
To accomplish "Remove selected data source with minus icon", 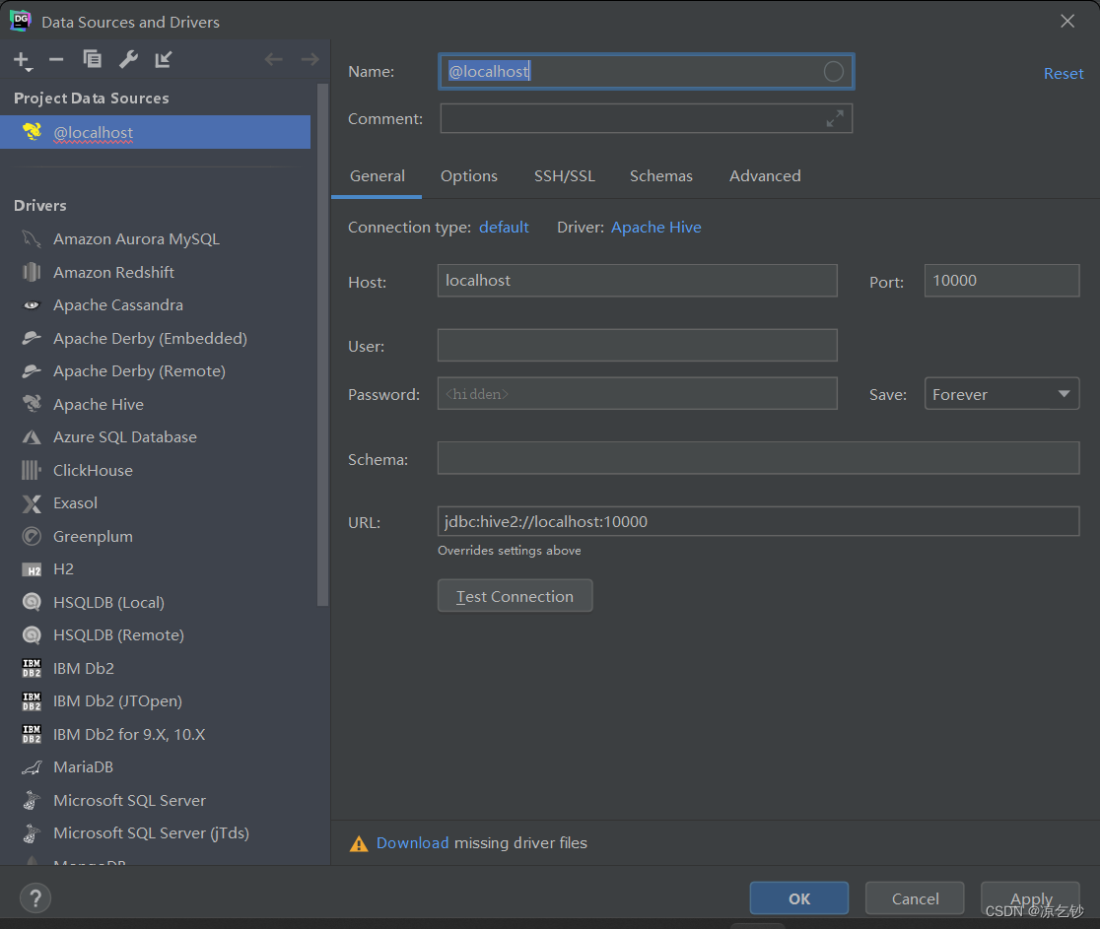I will [56, 60].
